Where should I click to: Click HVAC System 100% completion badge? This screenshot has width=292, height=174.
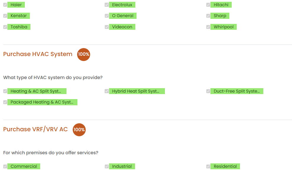point(84,55)
